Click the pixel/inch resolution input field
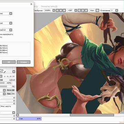The image size is (124, 124). click(4, 30)
